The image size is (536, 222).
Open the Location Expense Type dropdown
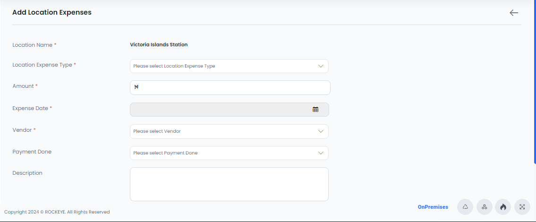(x=229, y=66)
